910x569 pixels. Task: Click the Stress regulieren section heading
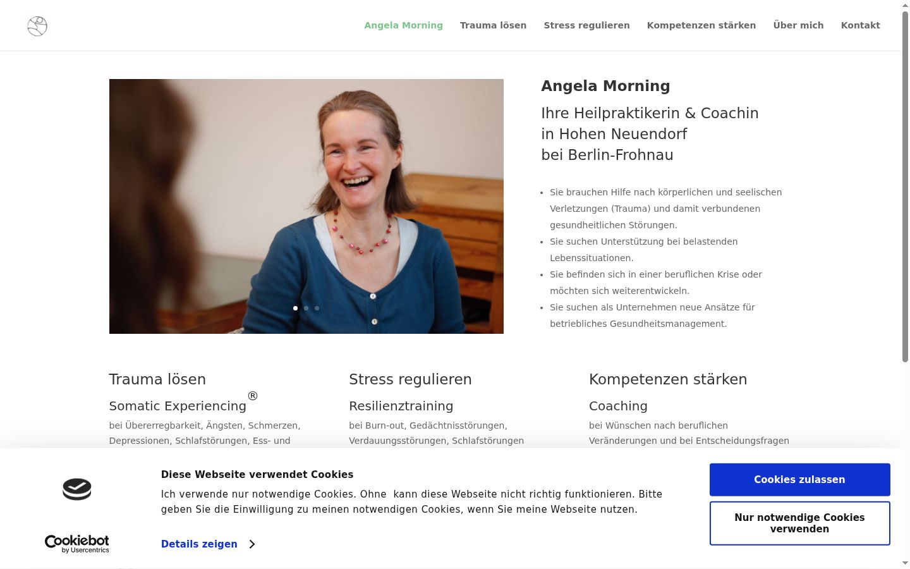coord(410,379)
